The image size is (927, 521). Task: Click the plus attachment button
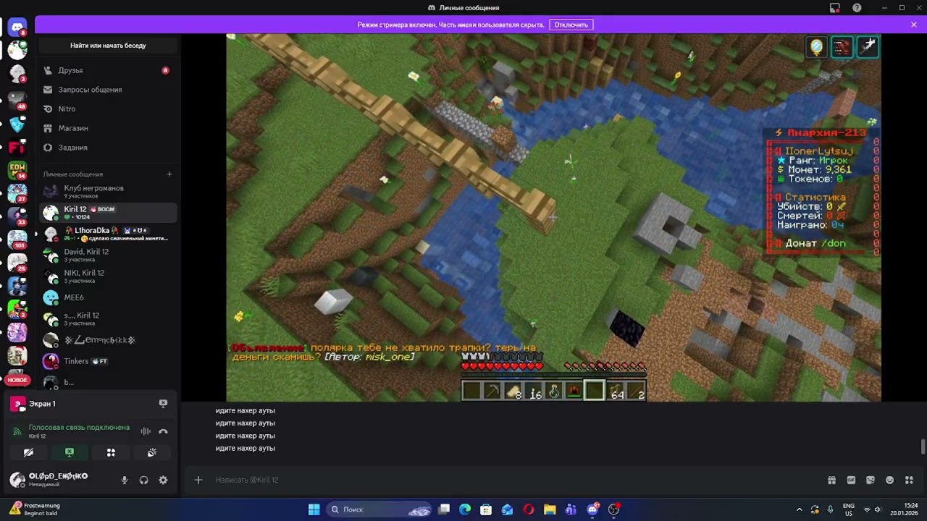tap(198, 480)
